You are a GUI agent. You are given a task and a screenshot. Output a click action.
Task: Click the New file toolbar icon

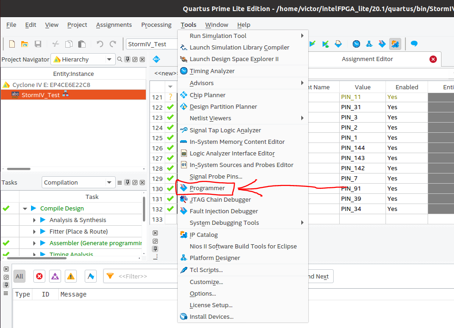coord(12,44)
